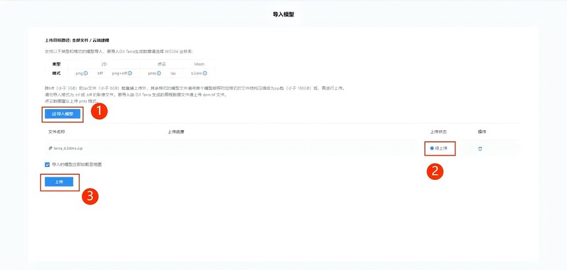Open the info tooltip for pnts format
Image resolution: width=567 pixels, height=270 pixels.
click(159, 73)
